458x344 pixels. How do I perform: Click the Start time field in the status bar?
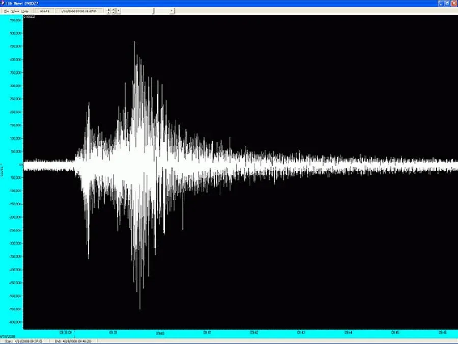click(x=25, y=341)
